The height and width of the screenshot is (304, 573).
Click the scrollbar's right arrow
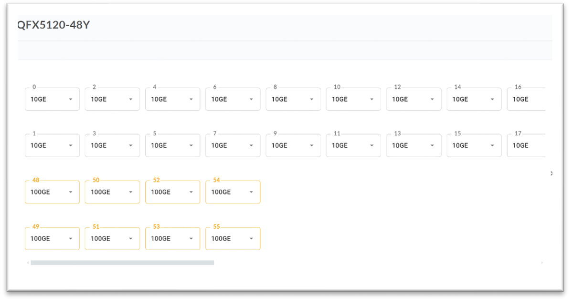(x=542, y=263)
